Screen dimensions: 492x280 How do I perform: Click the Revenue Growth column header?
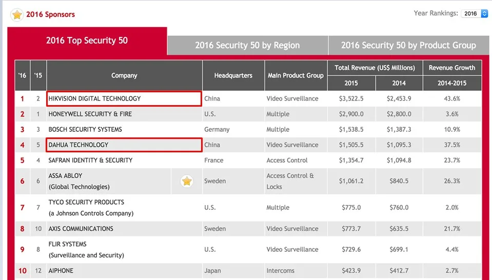tap(452, 68)
